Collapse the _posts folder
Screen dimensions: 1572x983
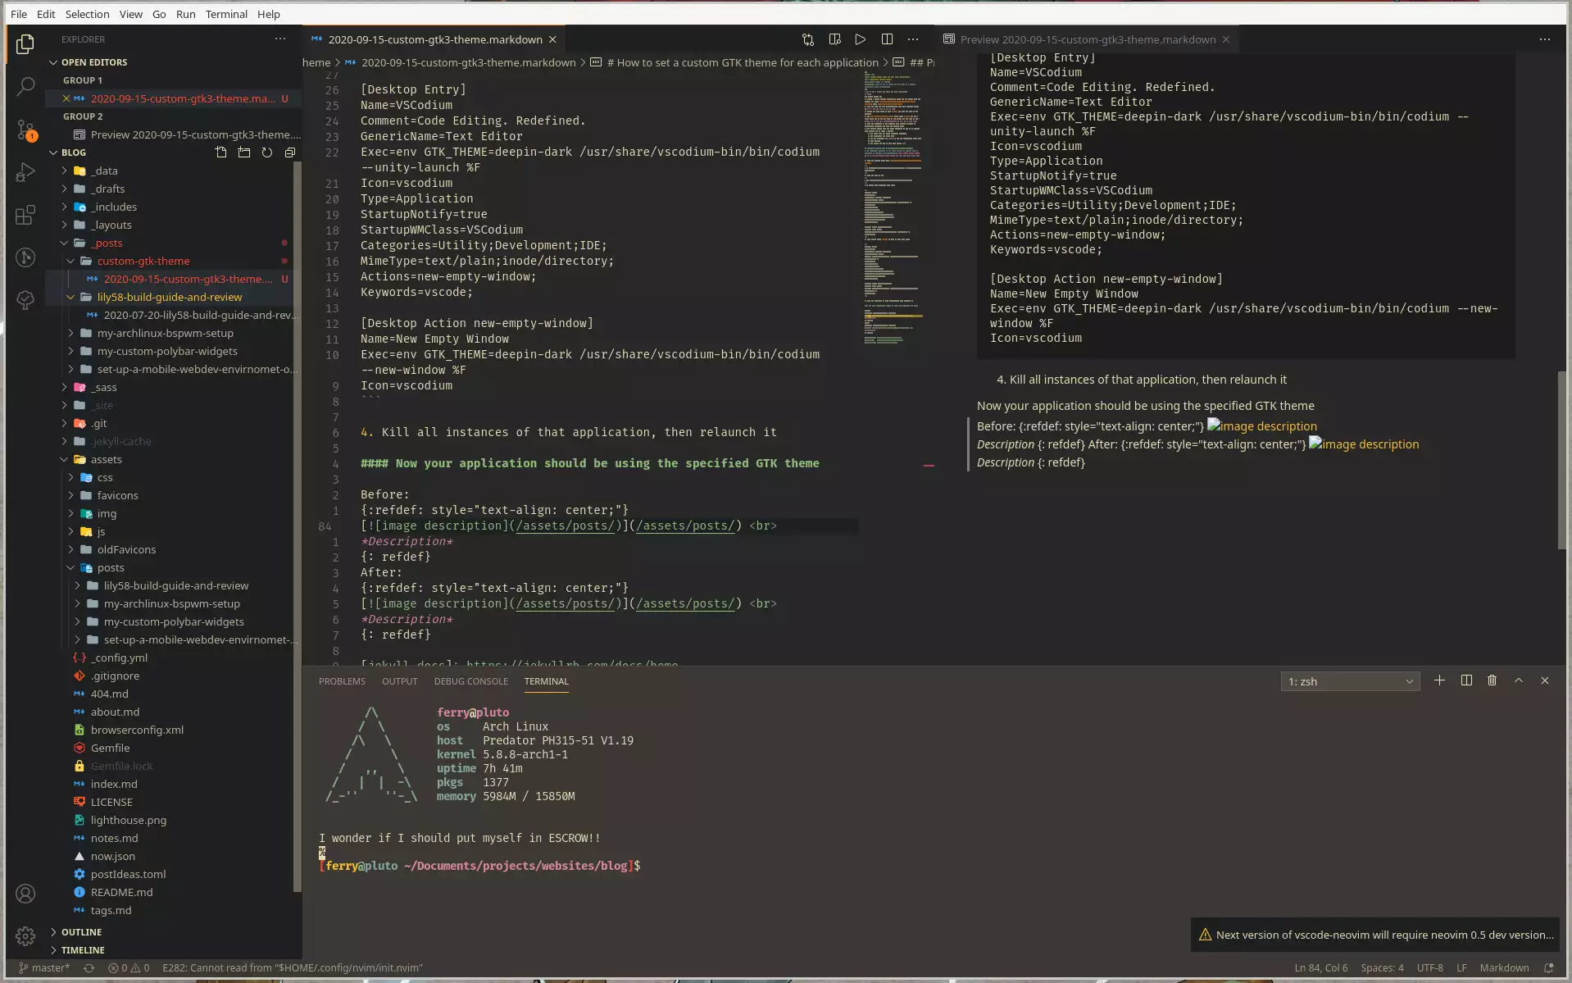[107, 243]
